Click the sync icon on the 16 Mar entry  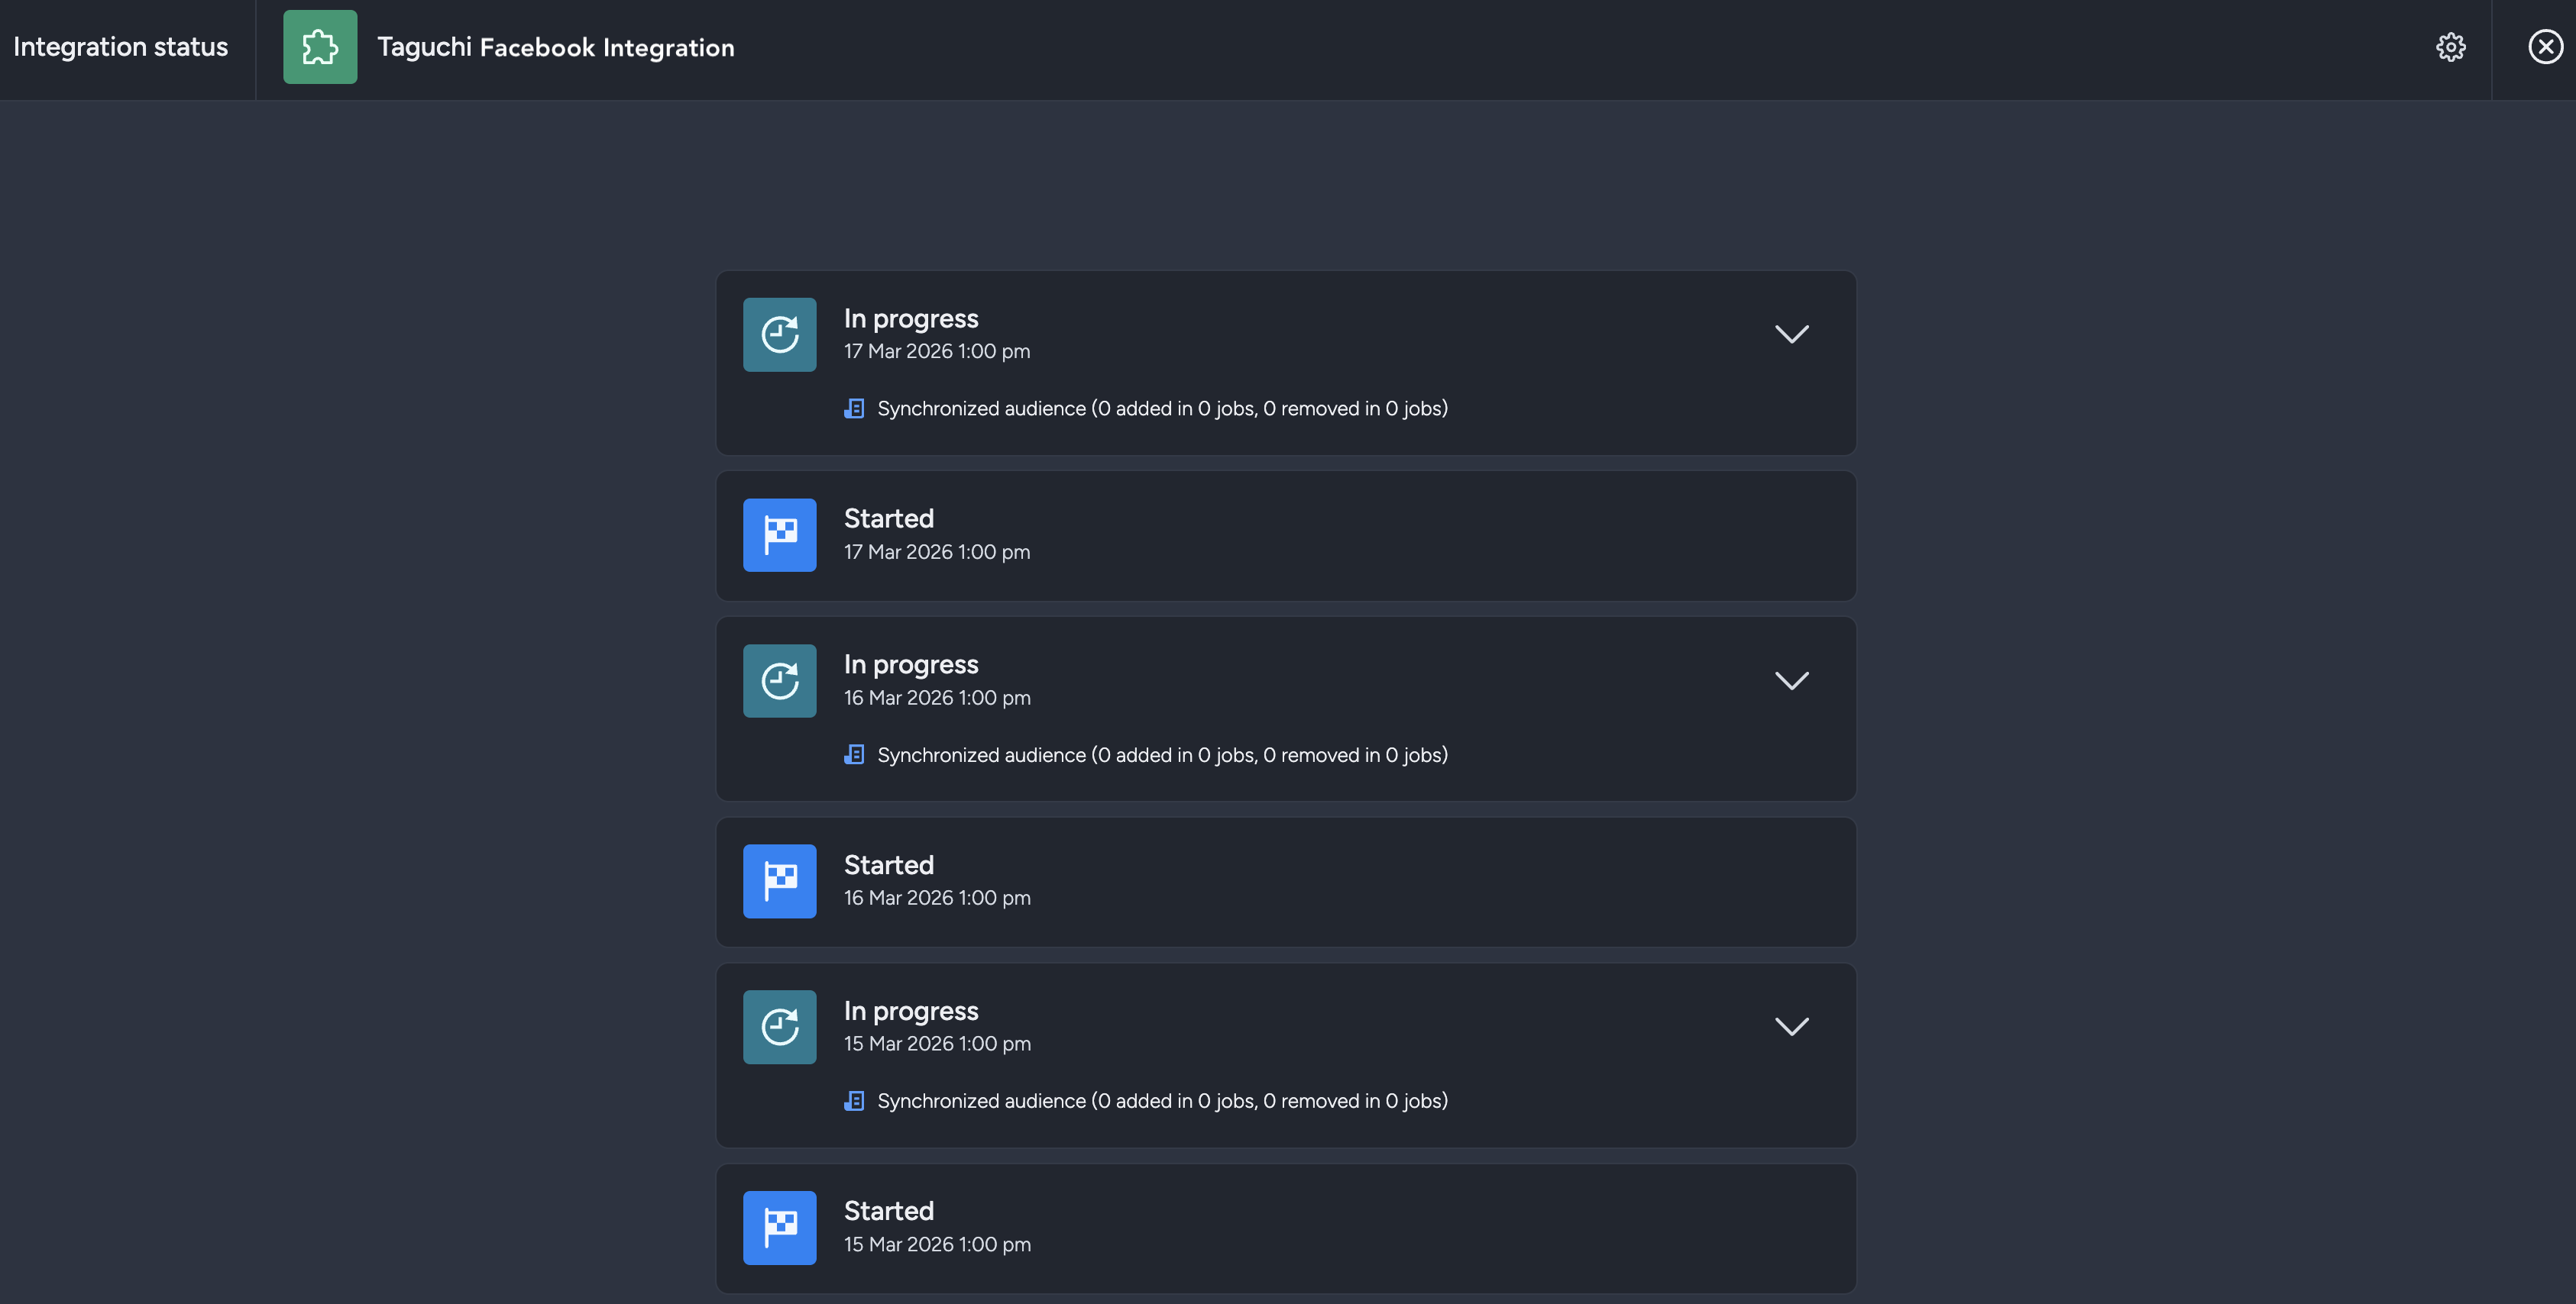coord(779,680)
